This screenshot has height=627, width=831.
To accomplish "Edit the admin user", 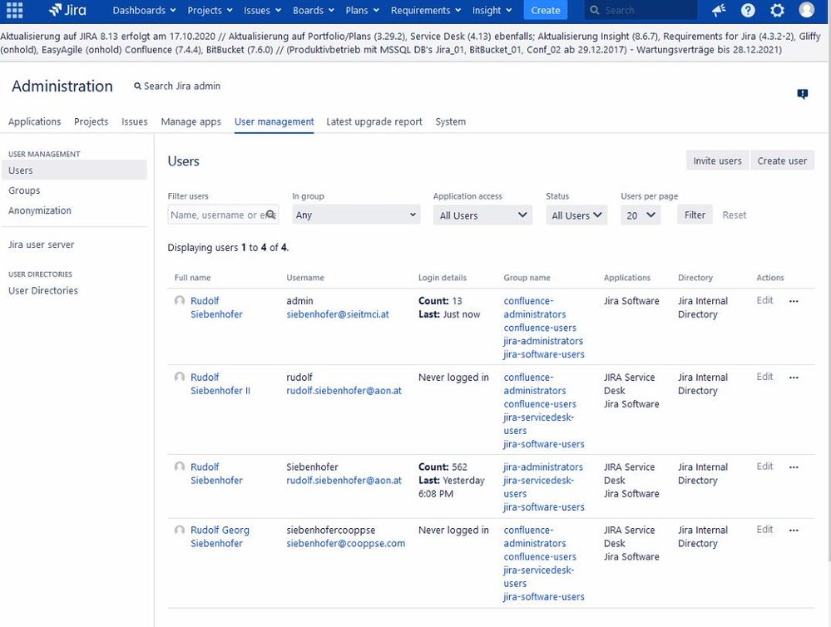I will point(764,300).
